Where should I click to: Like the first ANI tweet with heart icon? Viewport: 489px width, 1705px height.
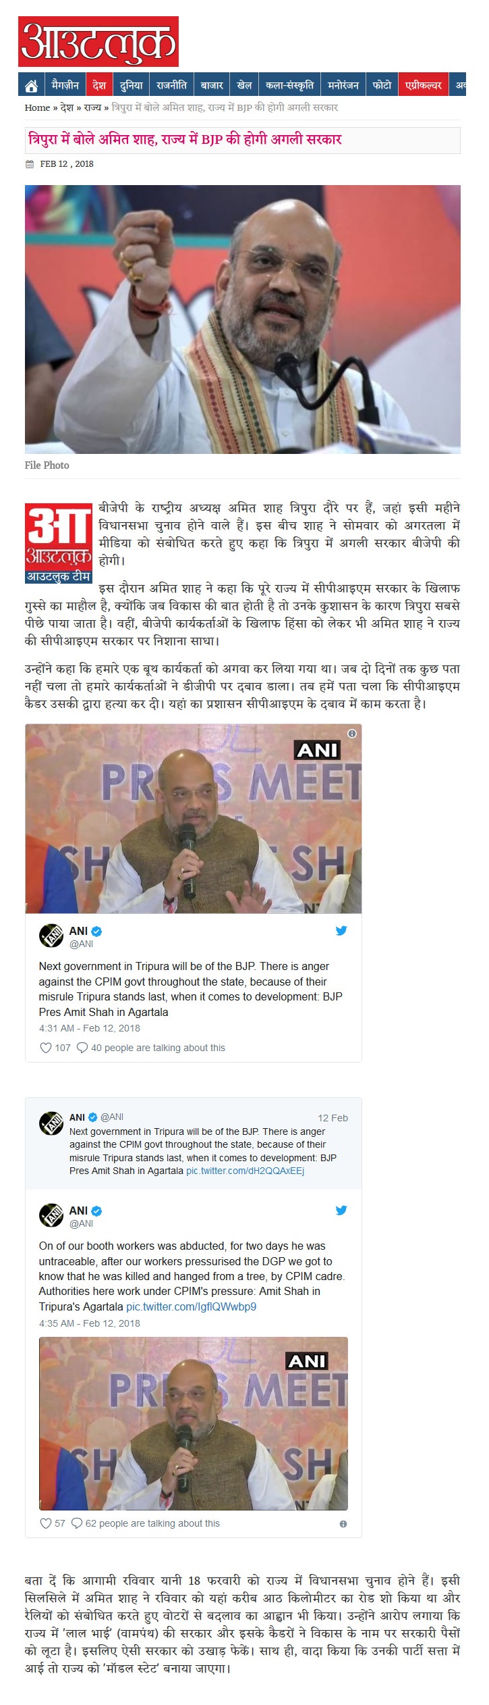(46, 1048)
